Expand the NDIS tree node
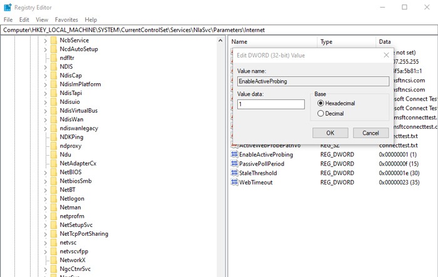Screen dimensions: 438x277 tap(45, 67)
